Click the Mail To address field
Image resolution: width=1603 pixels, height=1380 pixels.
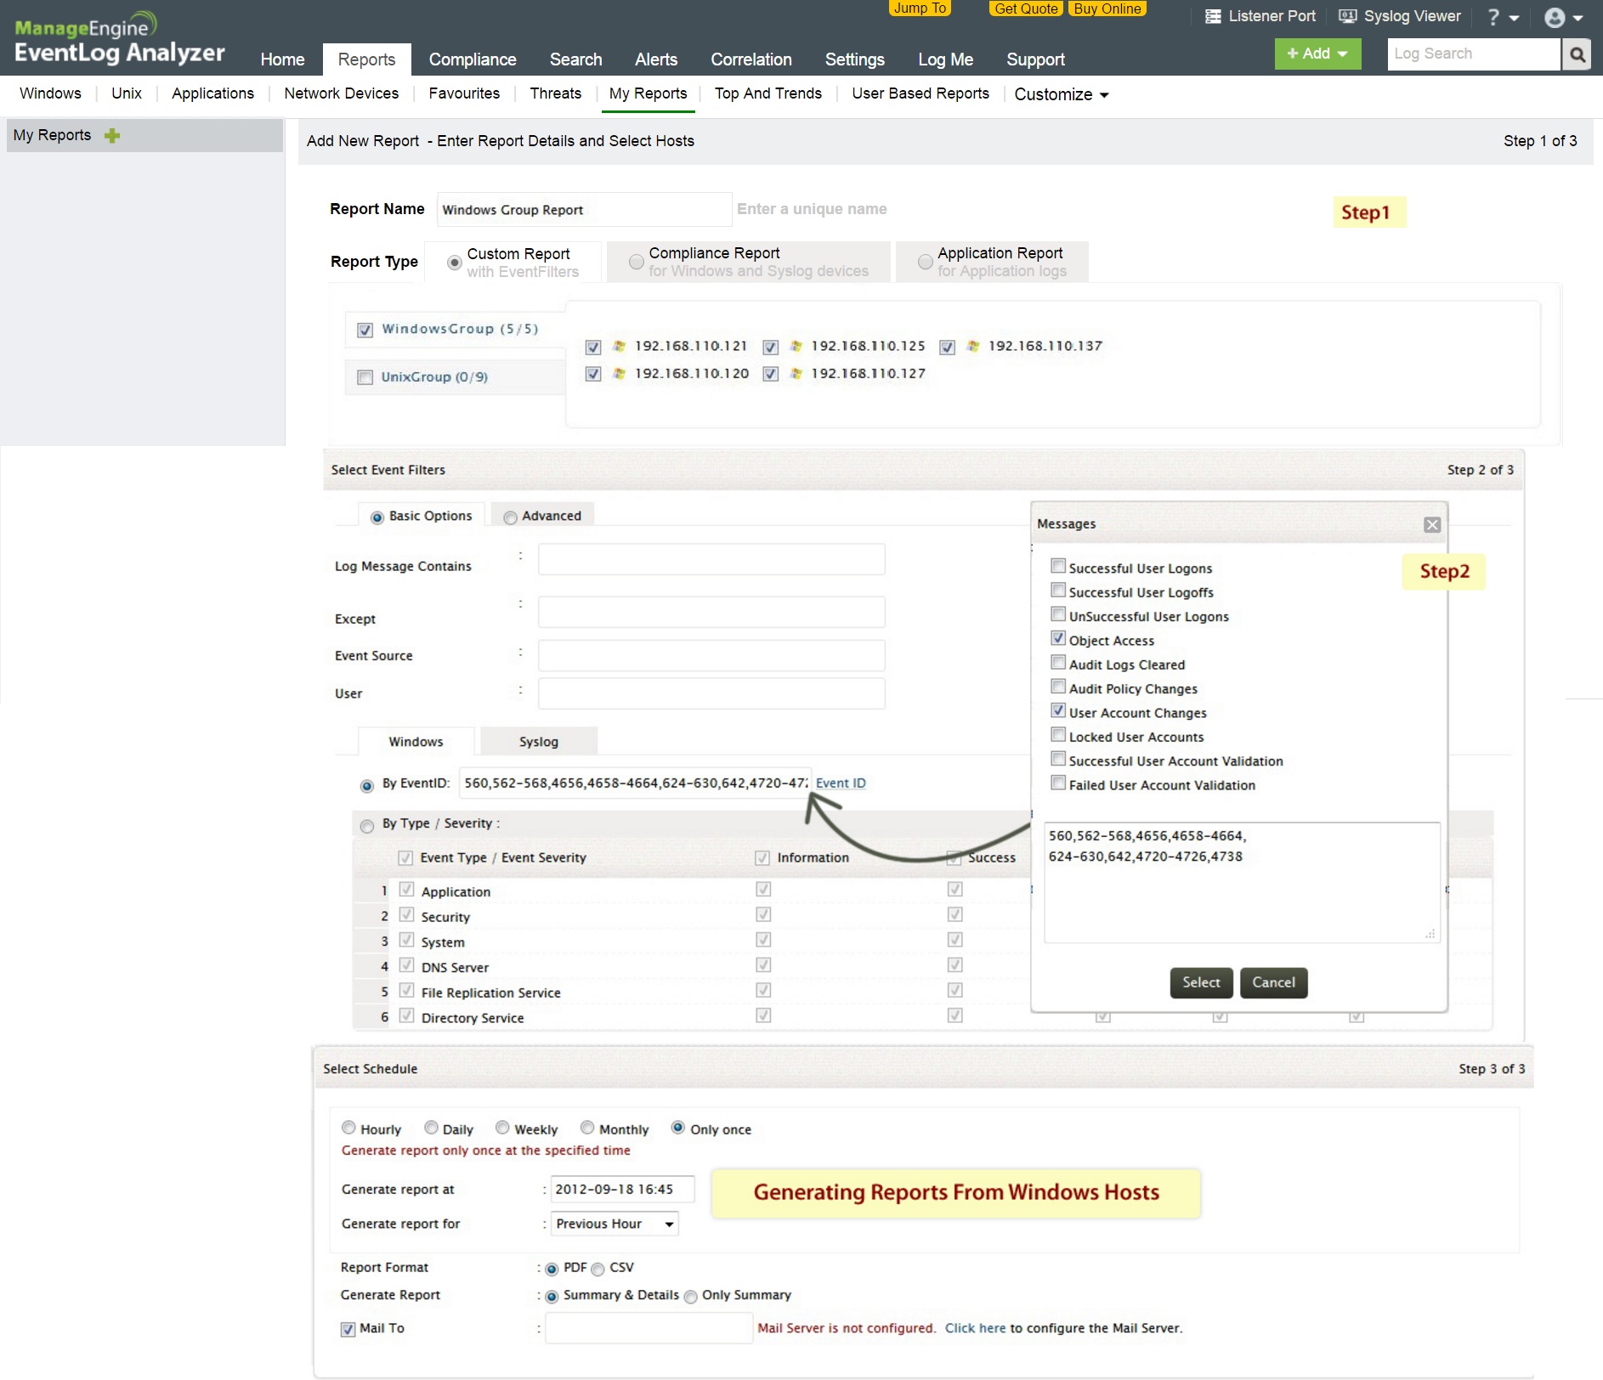click(x=649, y=1328)
